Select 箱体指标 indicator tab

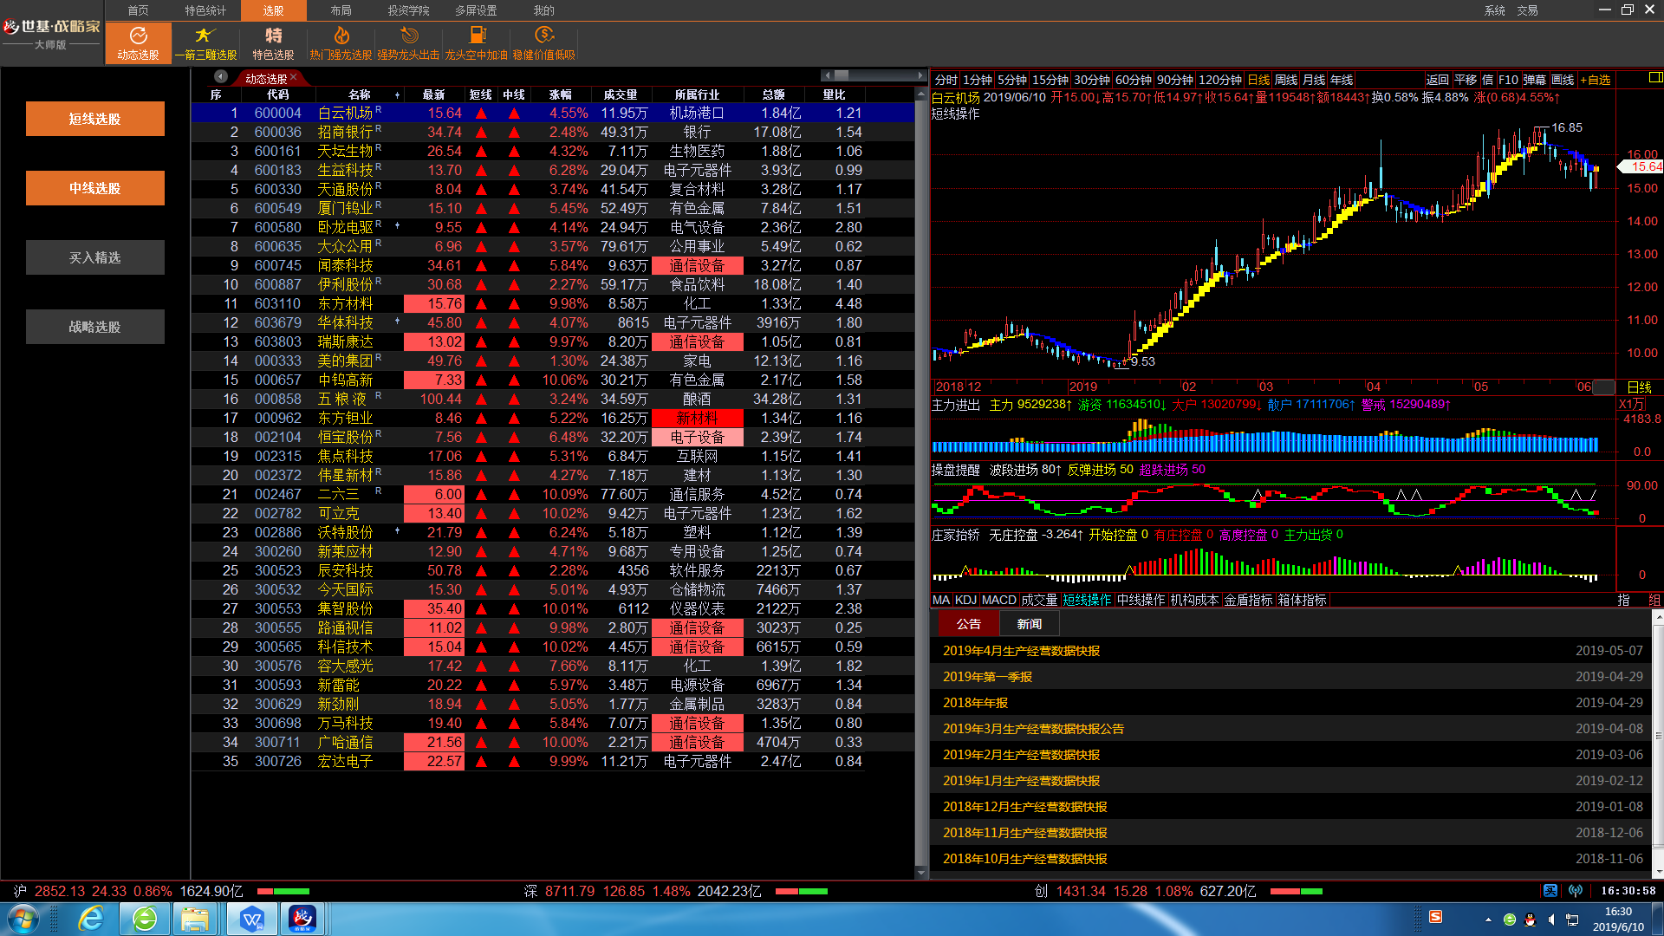[1302, 600]
